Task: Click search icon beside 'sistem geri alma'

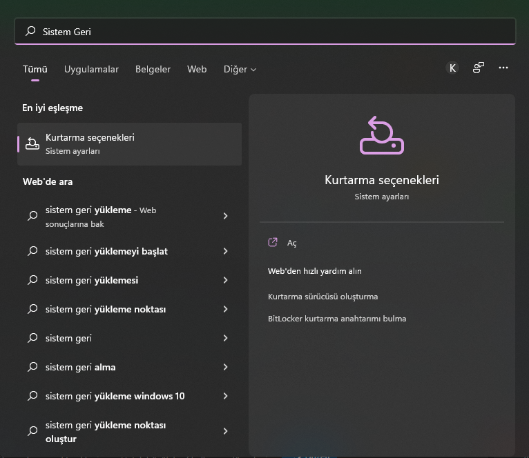Action: [32, 367]
